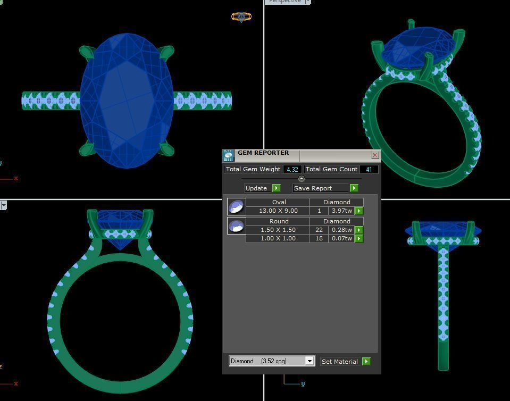Viewport: 510px width, 401px height.
Task: Click the quantity 18 cell
Action: pos(319,238)
